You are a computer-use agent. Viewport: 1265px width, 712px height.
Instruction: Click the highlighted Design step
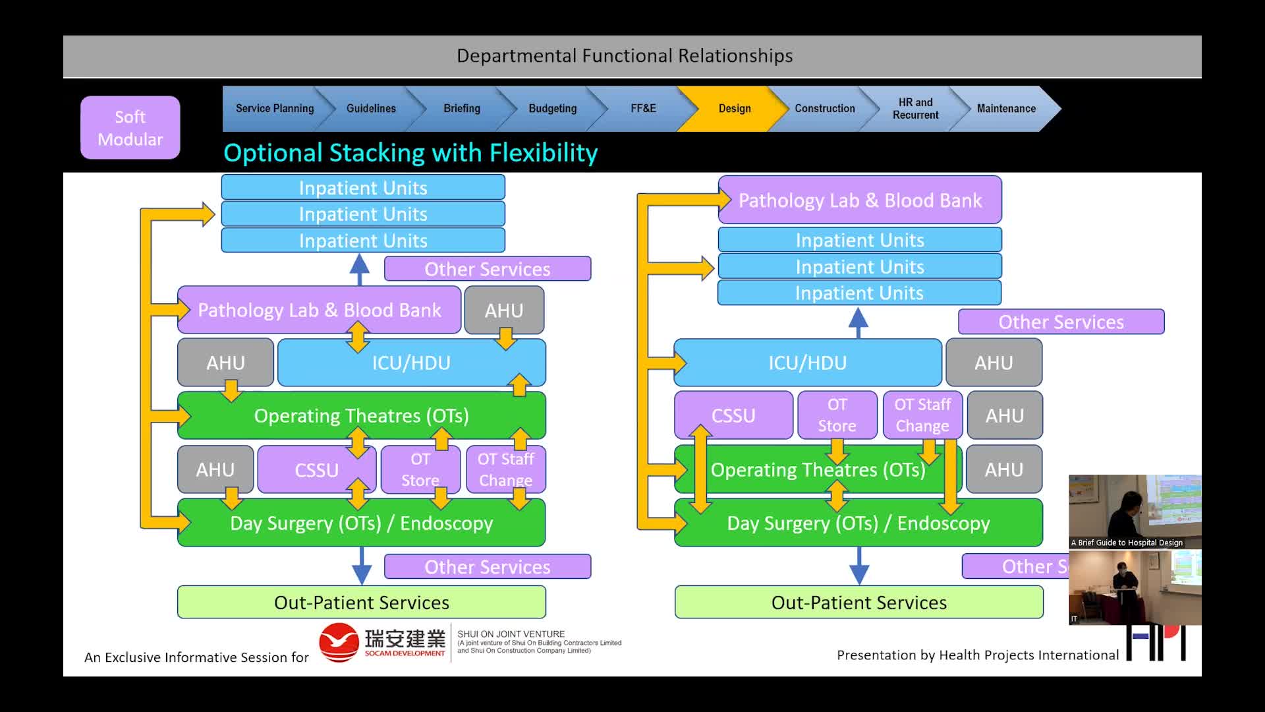[x=734, y=109]
